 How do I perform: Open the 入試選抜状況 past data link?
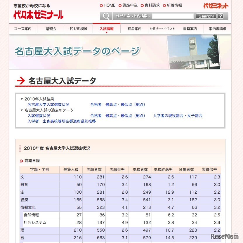(x=39, y=116)
